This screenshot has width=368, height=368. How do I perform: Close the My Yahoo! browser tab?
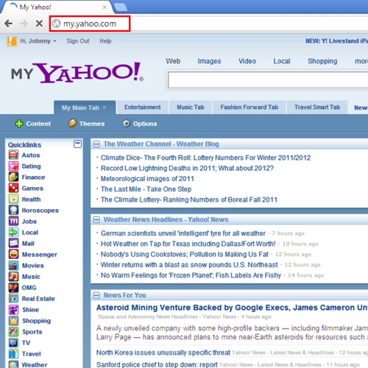click(105, 7)
